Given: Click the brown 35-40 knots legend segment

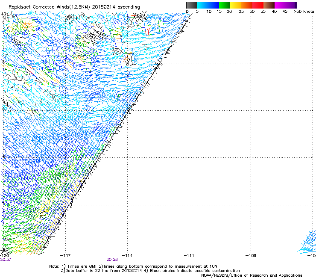Looking at the screenshot, I should [269, 5].
